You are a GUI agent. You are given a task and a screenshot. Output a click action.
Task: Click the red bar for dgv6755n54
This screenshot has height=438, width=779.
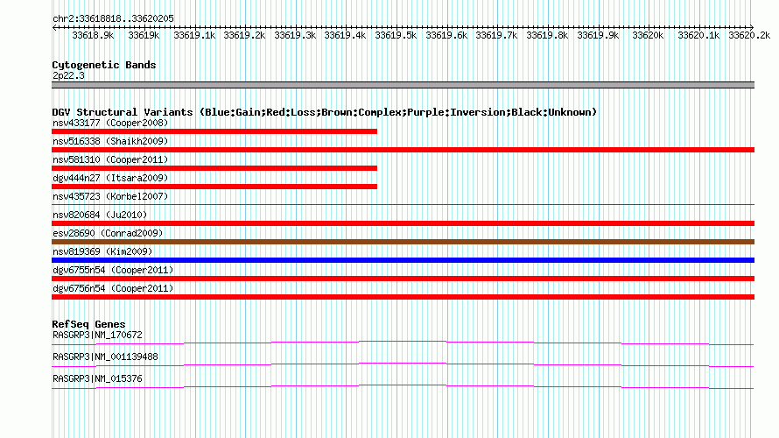(403, 279)
